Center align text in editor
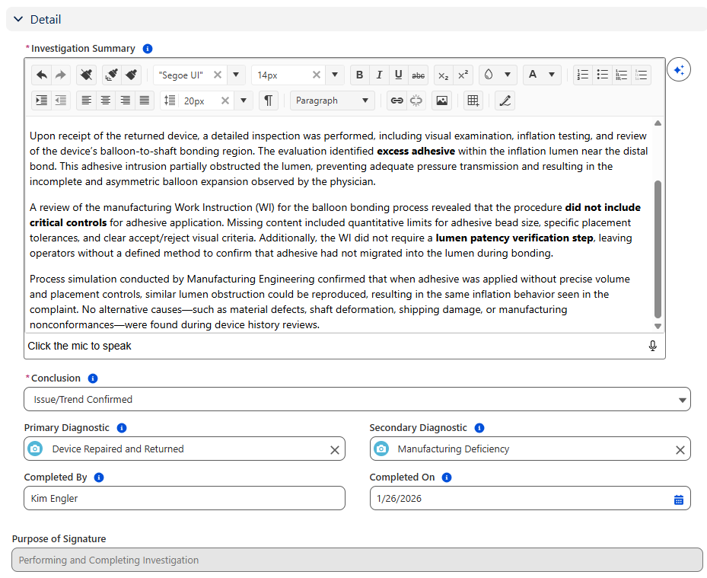This screenshot has height=578, width=707. 105,101
